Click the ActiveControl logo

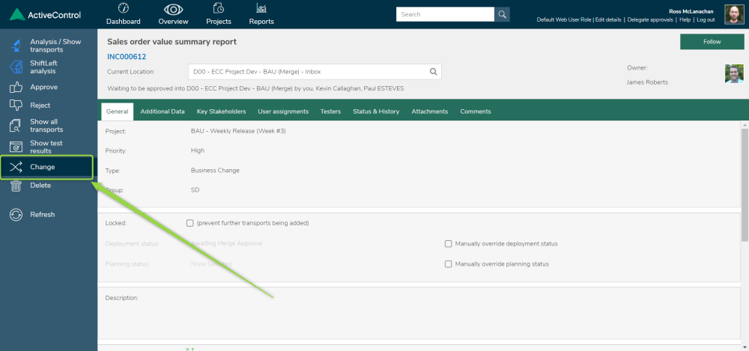46,15
